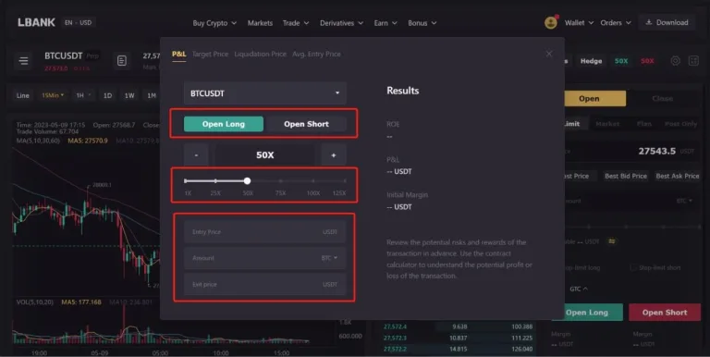This screenshot has height=357, width=710.
Task: Open the hamburger menu beside BTCUSDT
Action: pos(23,60)
